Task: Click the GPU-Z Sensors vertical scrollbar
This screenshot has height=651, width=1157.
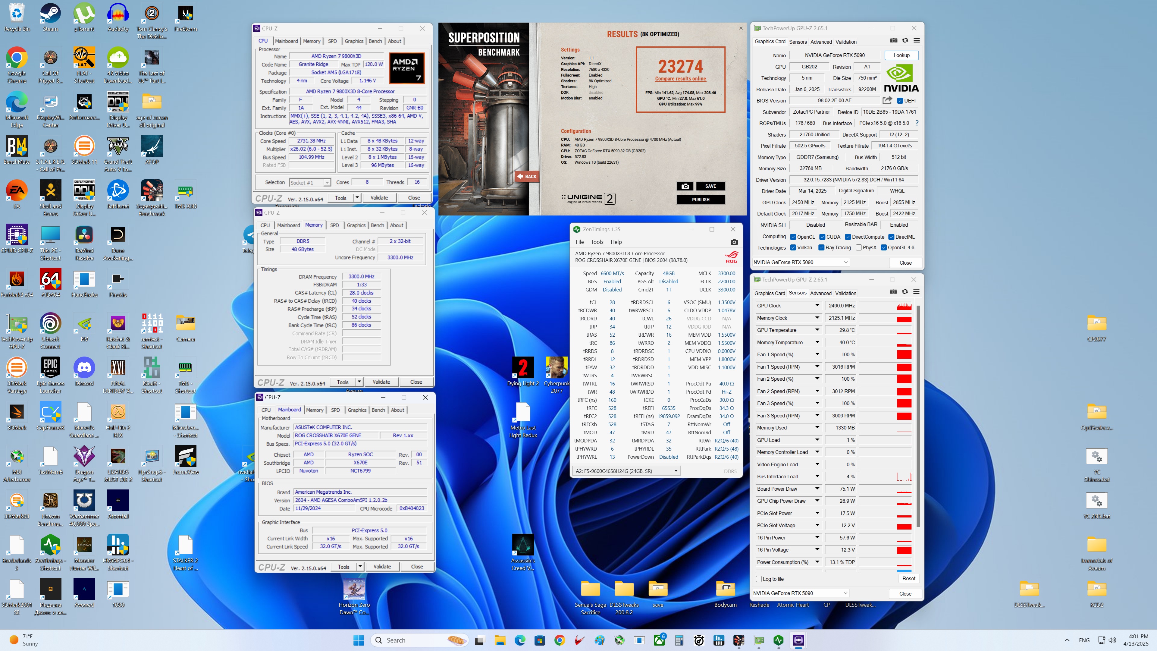Action: (x=918, y=416)
